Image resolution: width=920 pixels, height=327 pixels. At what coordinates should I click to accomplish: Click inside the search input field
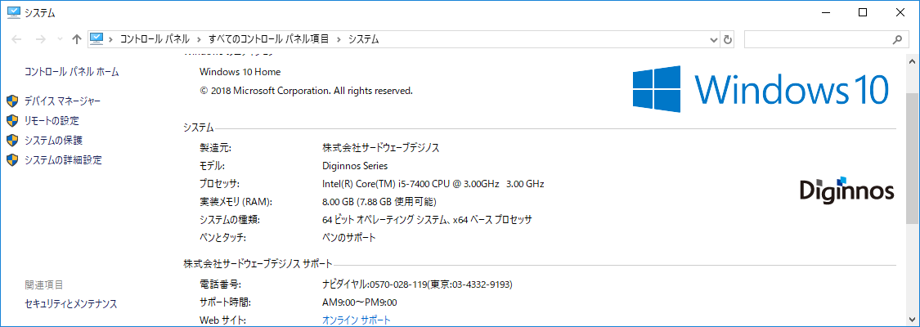[815, 39]
